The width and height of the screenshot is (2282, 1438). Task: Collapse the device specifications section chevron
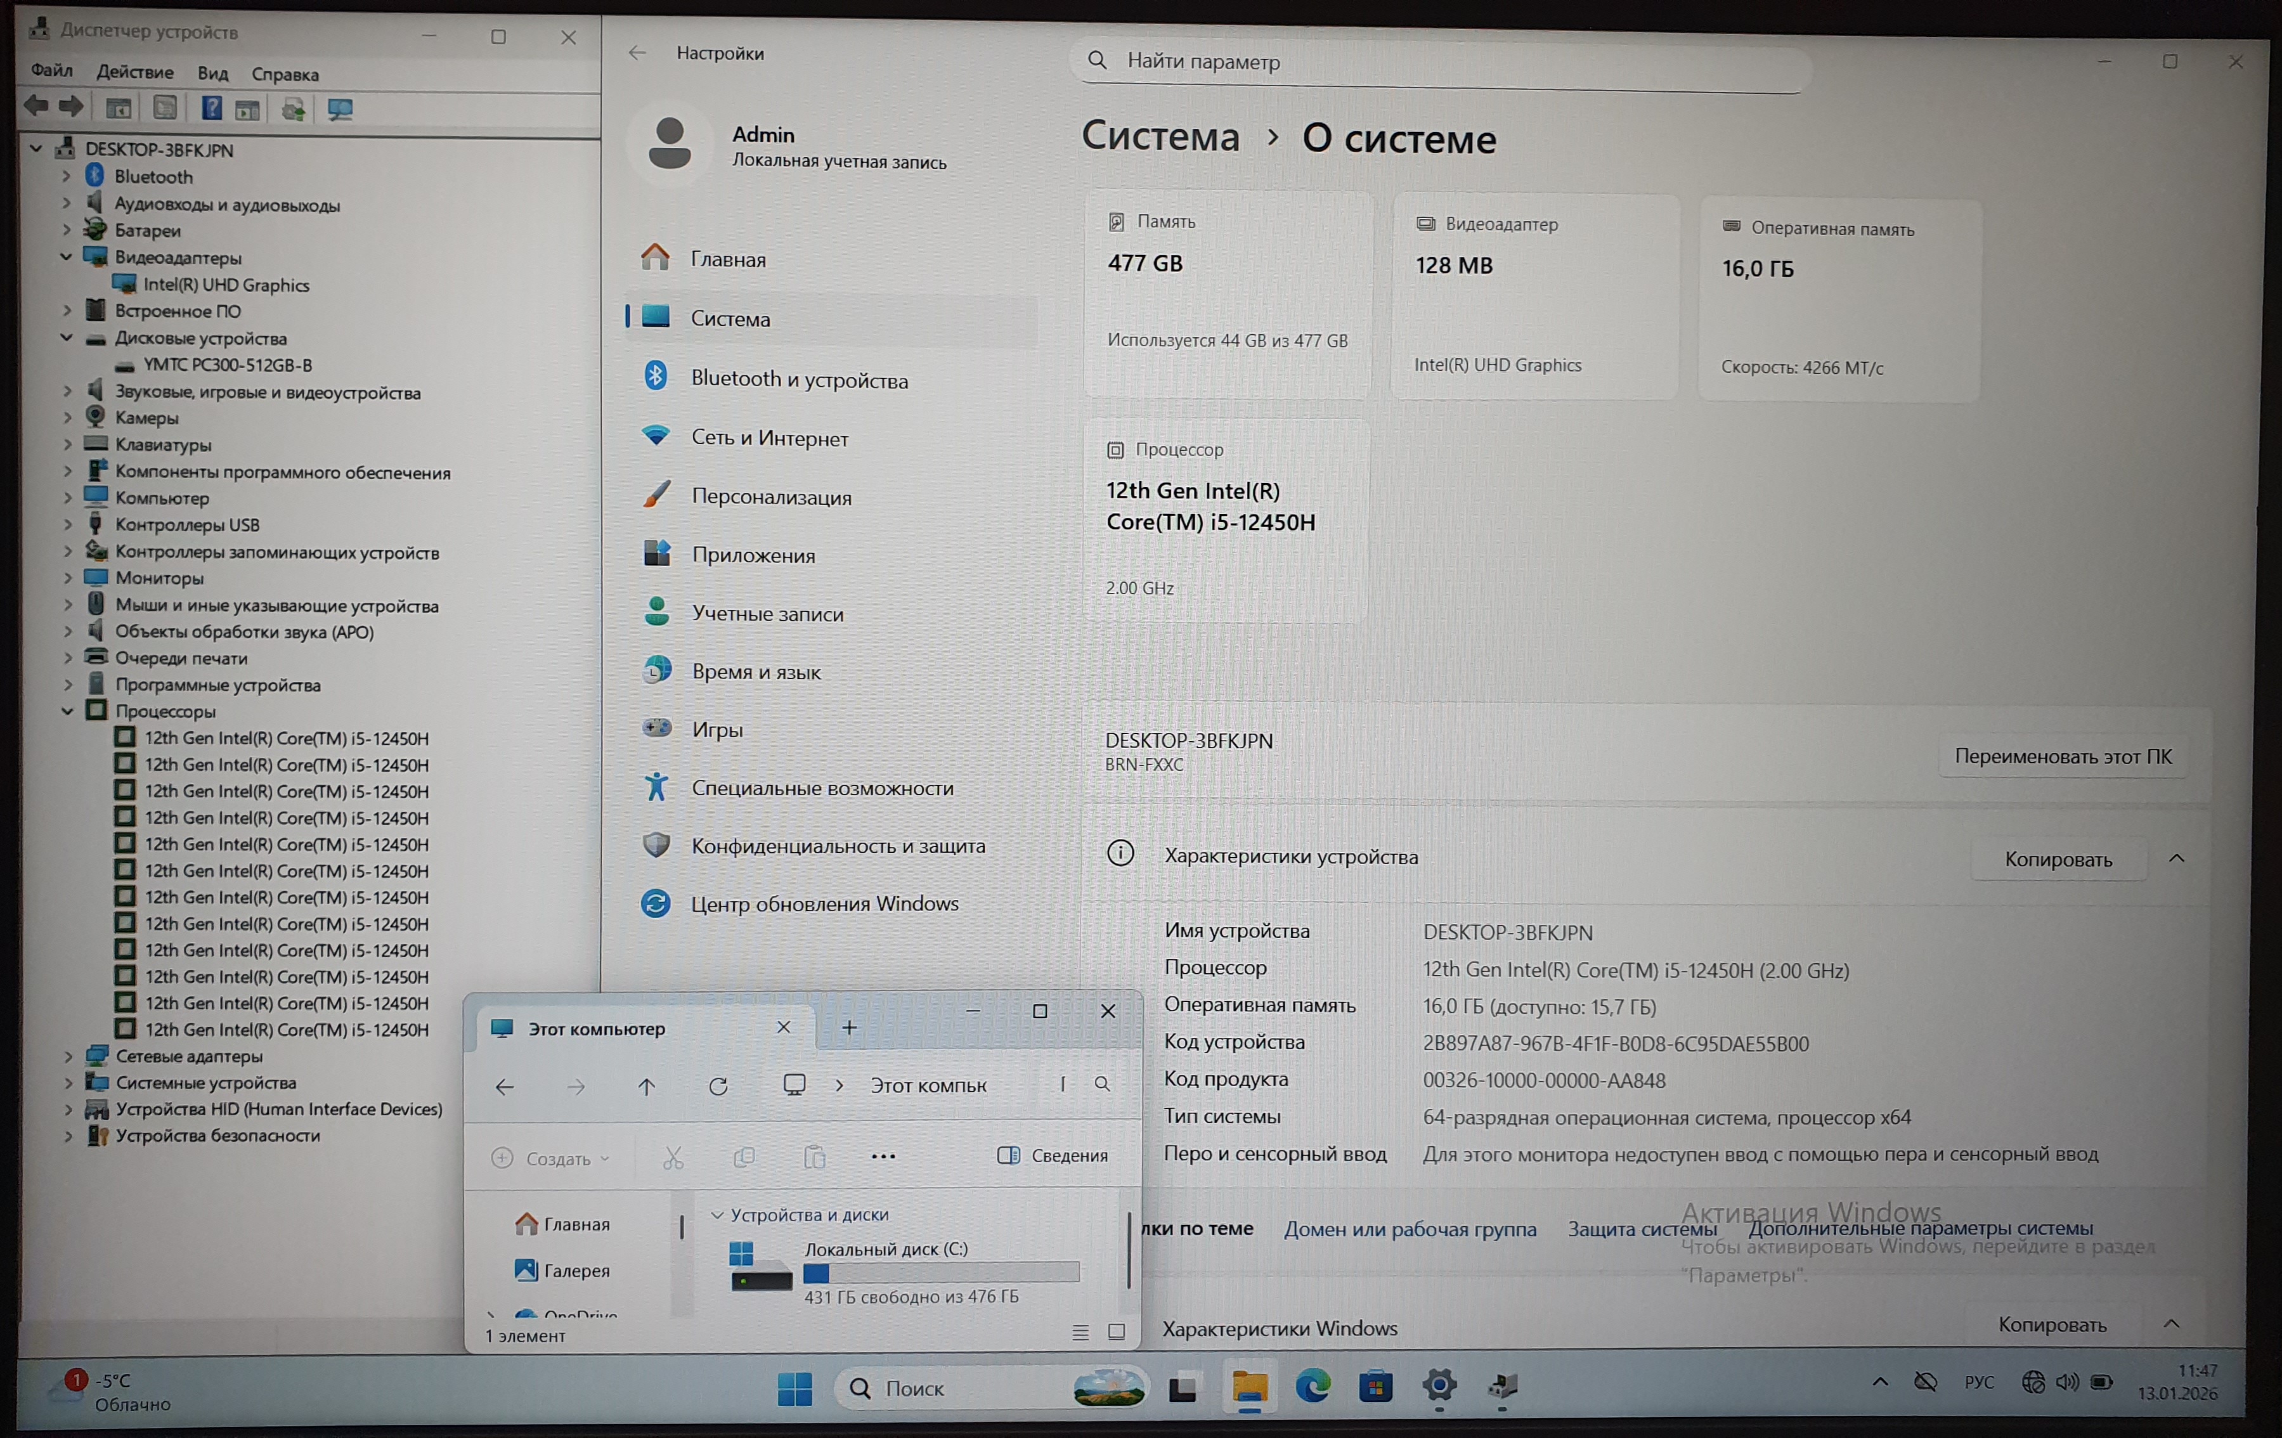click(x=2176, y=858)
